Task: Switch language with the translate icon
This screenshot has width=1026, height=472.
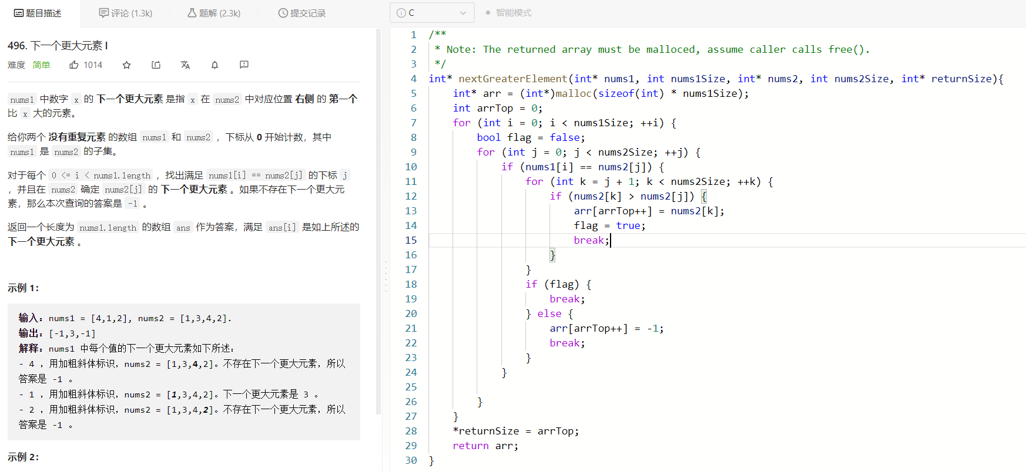Action: click(x=185, y=65)
